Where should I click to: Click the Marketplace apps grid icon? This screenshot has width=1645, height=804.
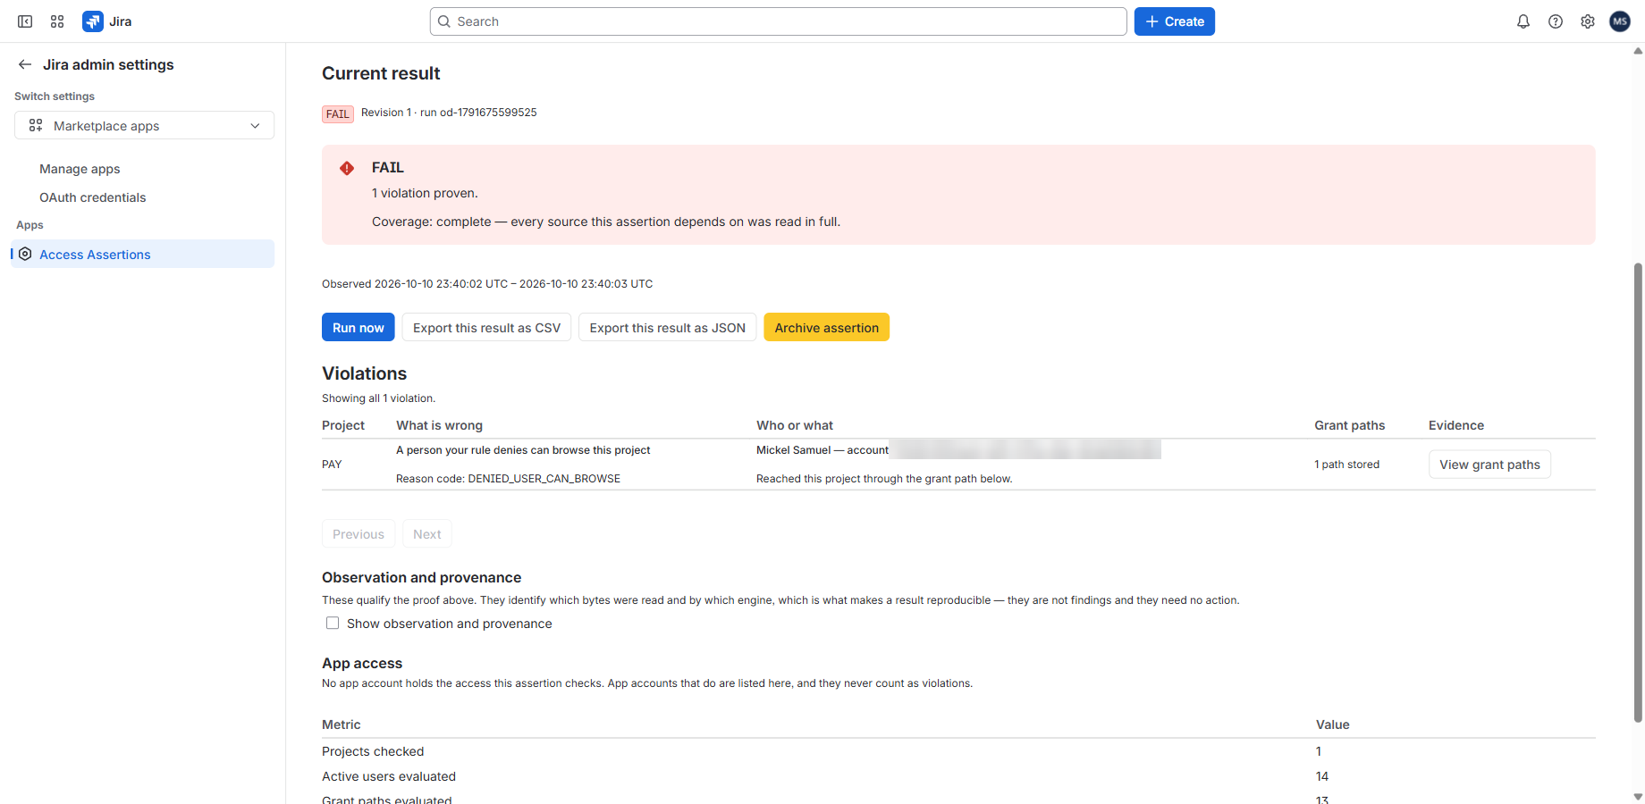[36, 125]
